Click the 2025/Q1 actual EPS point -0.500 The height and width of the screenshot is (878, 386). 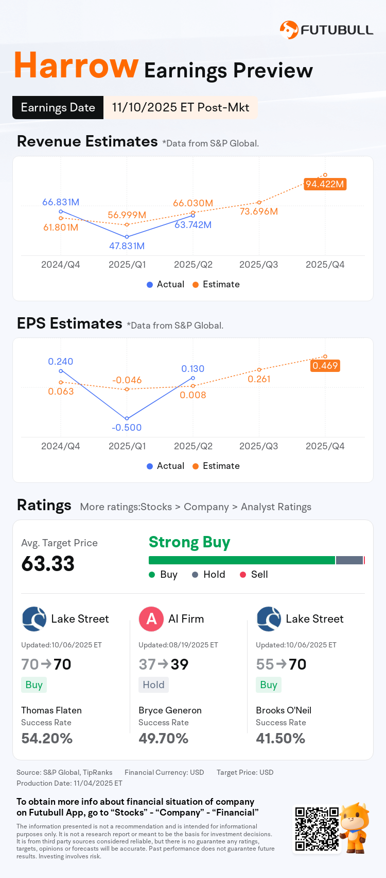point(127,419)
